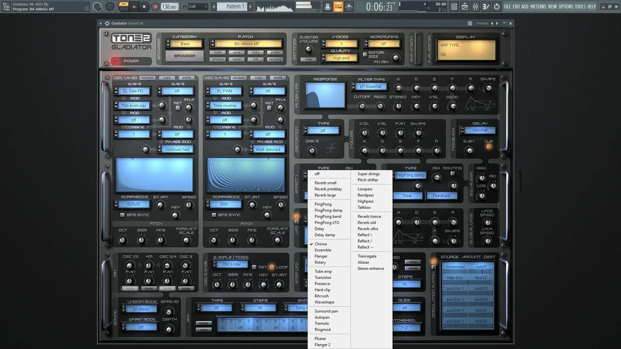Open the FILTER TYPE LP Superfat dropdown

pyautogui.click(x=370, y=87)
